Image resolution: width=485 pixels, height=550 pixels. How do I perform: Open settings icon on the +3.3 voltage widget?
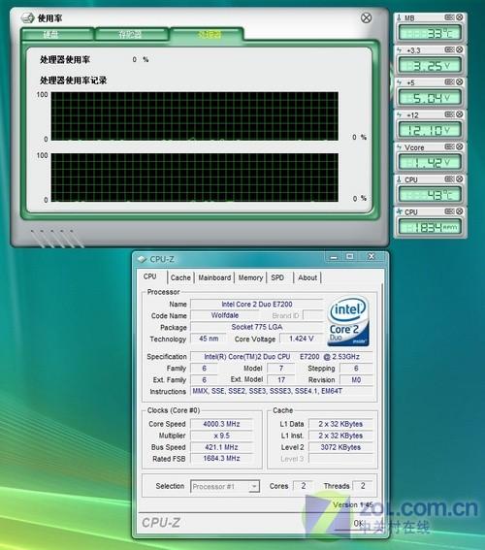click(449, 49)
